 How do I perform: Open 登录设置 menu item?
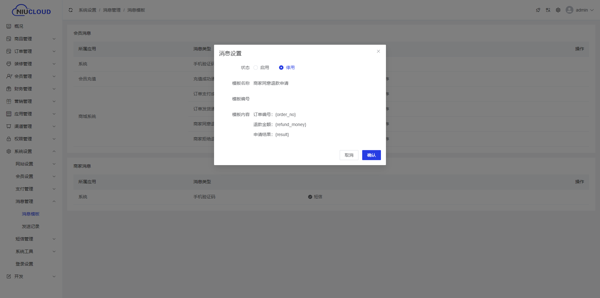coord(24,264)
